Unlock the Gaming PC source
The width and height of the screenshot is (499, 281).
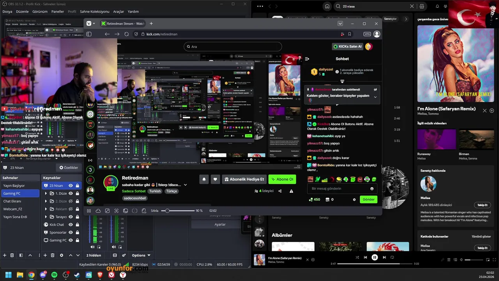[77, 240]
